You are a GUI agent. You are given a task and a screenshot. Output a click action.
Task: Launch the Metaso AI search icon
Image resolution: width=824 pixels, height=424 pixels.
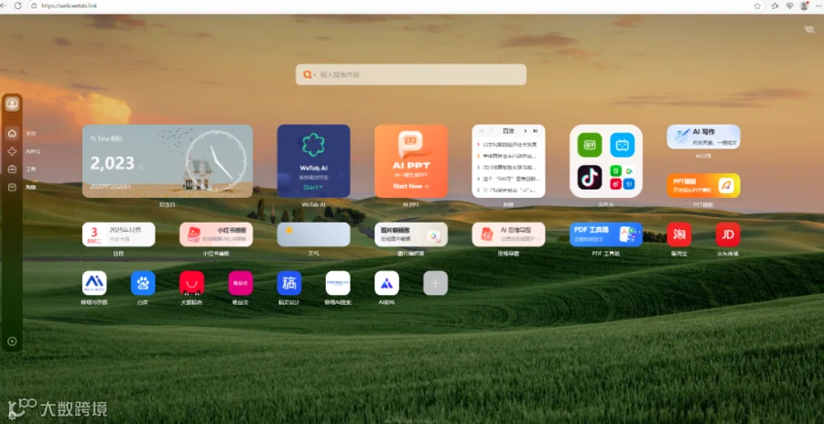[338, 283]
